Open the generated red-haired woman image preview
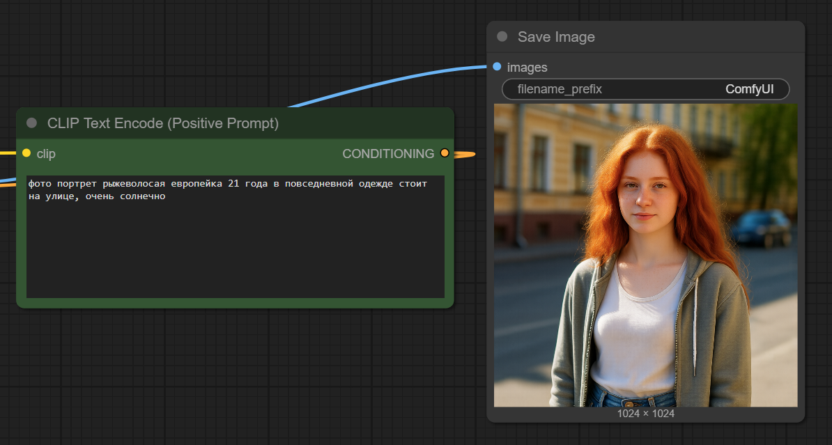This screenshot has height=445, width=832. 645,255
